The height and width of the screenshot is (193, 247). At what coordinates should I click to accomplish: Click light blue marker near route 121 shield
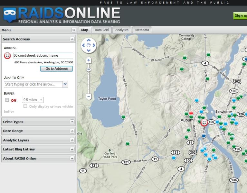point(174,157)
